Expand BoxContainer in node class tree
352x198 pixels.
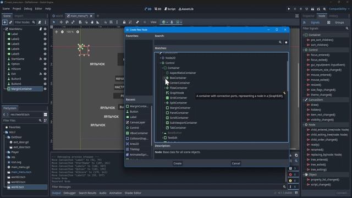click(165, 78)
